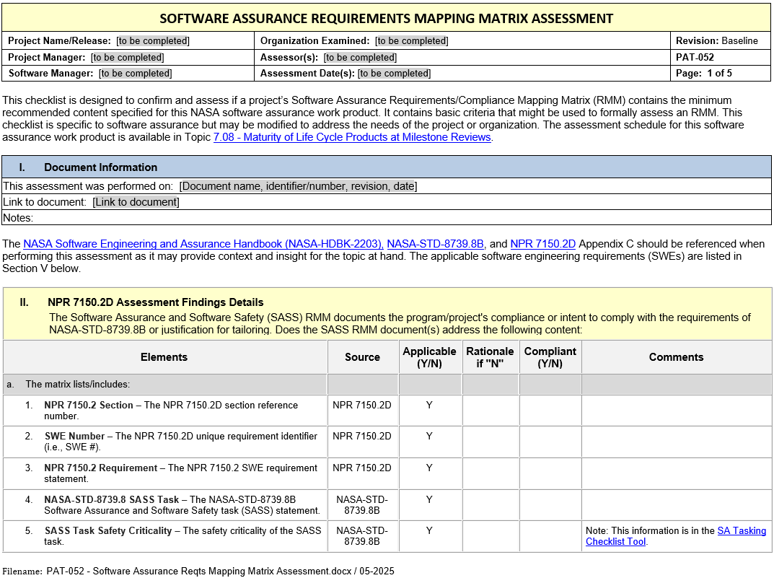The image size is (774, 578).
Task: Click the Software Manager placeholder field
Action: point(135,73)
